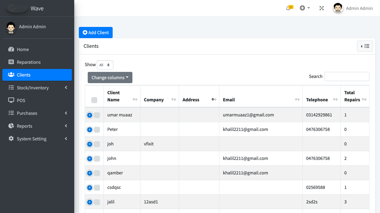
Task: Open the Home dashboard link
Action: coord(23,49)
